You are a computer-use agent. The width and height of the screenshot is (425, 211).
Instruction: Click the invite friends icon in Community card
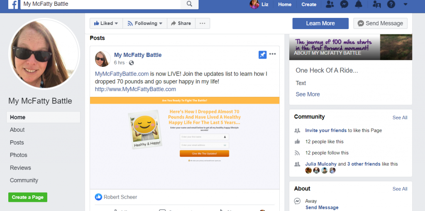pyautogui.click(x=297, y=130)
